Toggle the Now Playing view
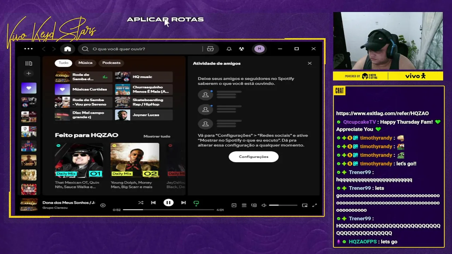Viewport: 452px width, 254px height. [234, 205]
